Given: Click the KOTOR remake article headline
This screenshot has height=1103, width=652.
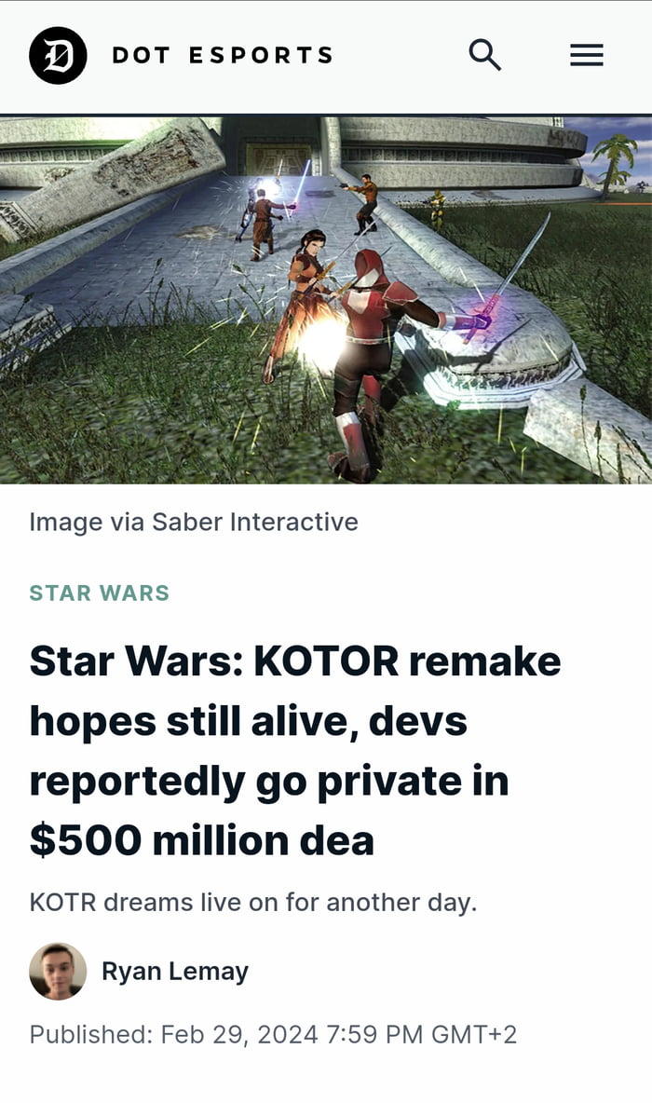Looking at the screenshot, I should [x=295, y=750].
